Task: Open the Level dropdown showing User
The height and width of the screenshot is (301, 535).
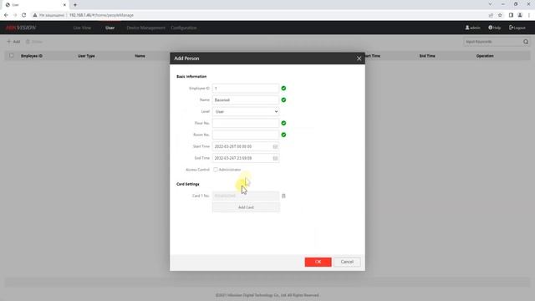Action: [x=246, y=111]
